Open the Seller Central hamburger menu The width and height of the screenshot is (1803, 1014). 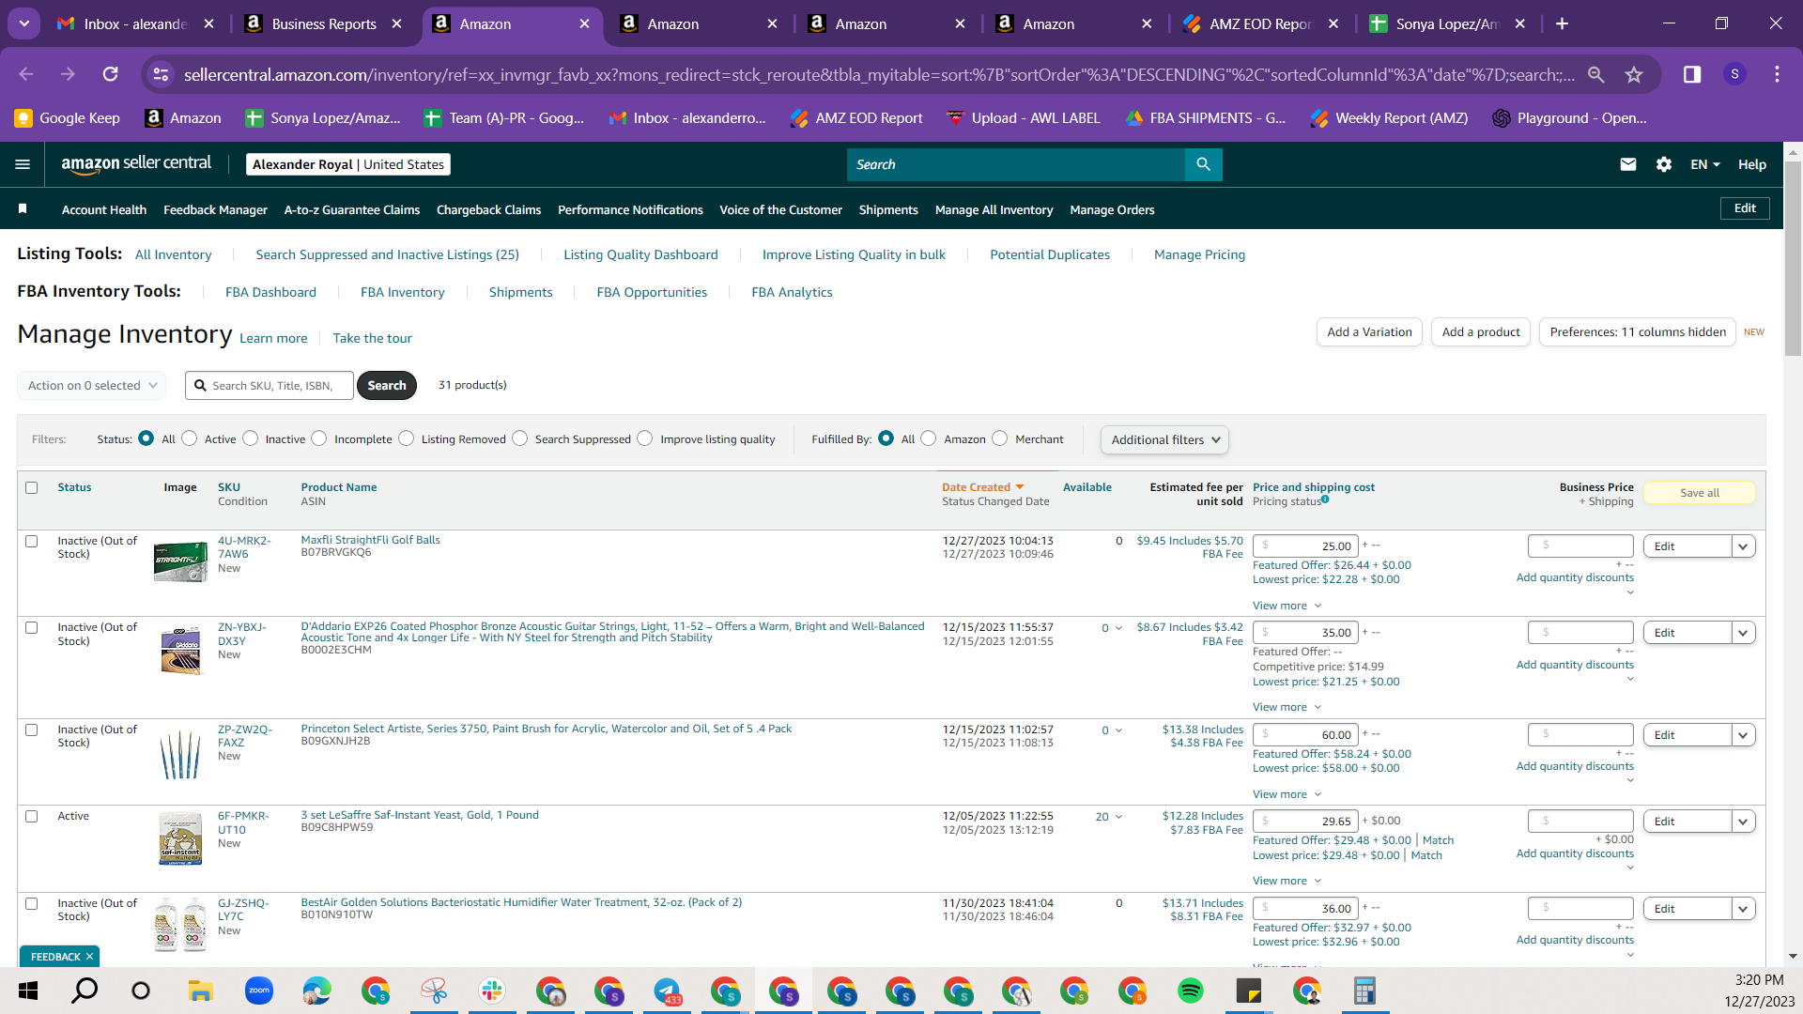pyautogui.click(x=23, y=164)
